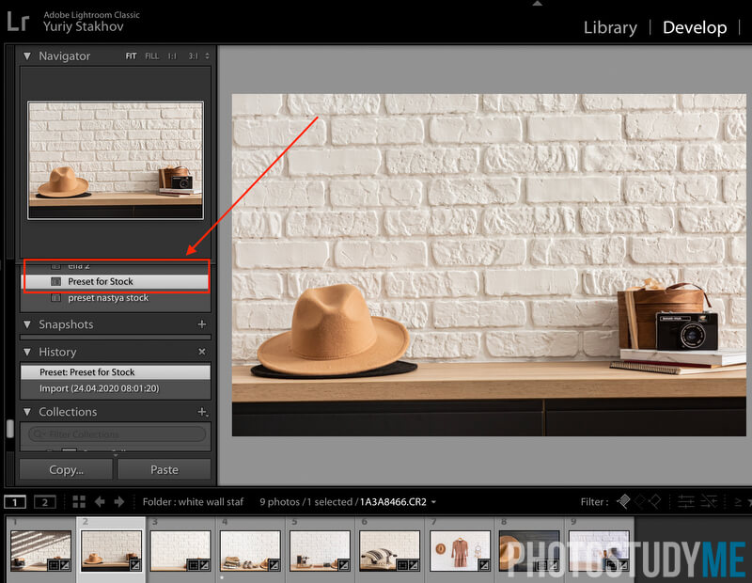Select filmstrip thumbnail 6 with pillow

coord(389,550)
